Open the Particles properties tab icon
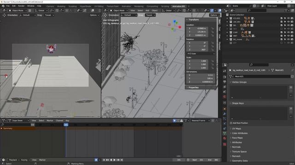This screenshot has height=165, width=295. (224, 119)
